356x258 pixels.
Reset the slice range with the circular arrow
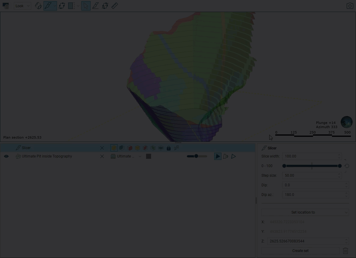click(347, 166)
